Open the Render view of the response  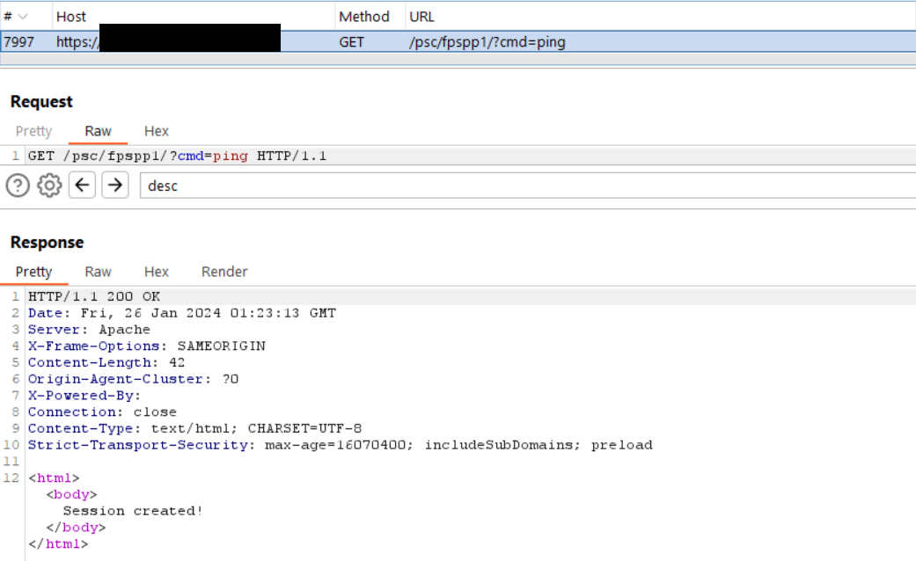coord(224,271)
